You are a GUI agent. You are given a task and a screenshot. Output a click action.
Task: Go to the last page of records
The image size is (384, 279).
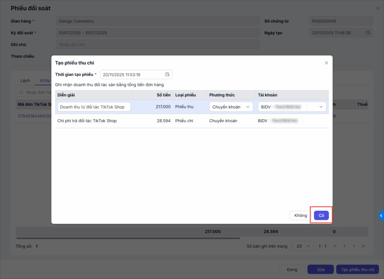(x=363, y=246)
